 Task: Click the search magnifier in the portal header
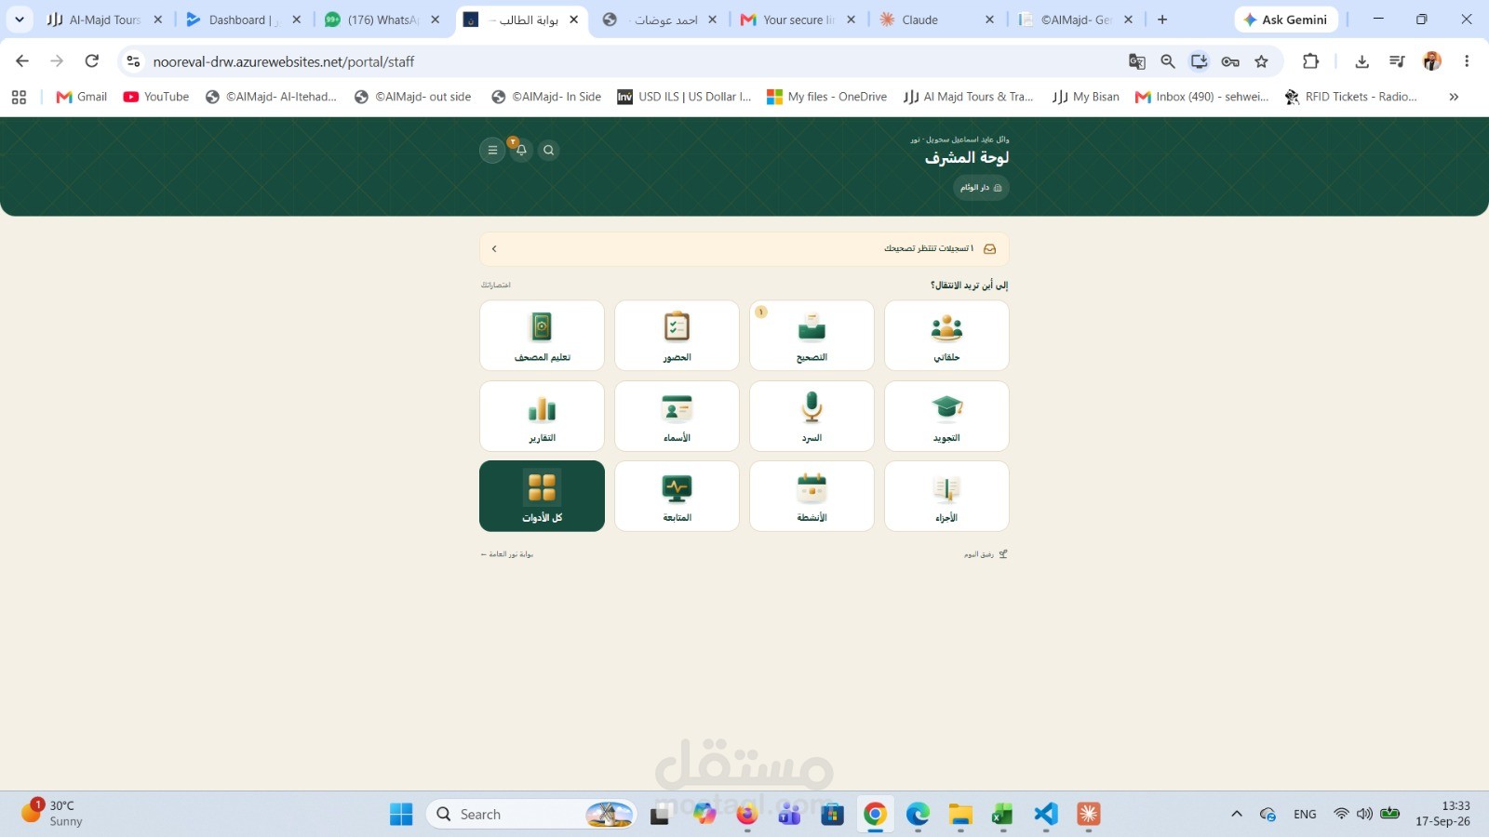(549, 150)
